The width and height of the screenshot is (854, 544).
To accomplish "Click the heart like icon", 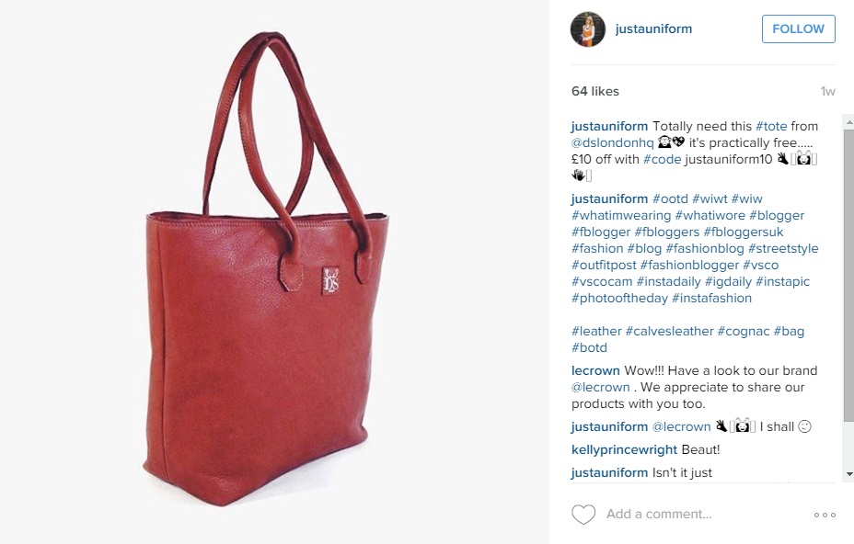I will tap(583, 514).
